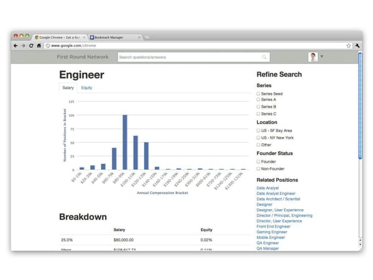This screenshot has width=373, height=280.
Task: Click the search magnifier icon
Action: point(264,57)
